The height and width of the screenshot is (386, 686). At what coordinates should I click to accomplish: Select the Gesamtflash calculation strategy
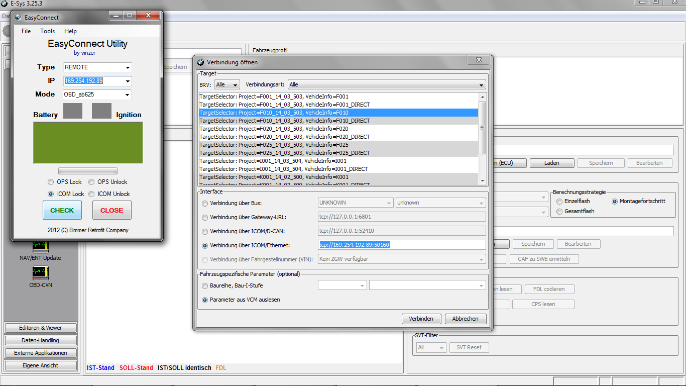(x=560, y=212)
